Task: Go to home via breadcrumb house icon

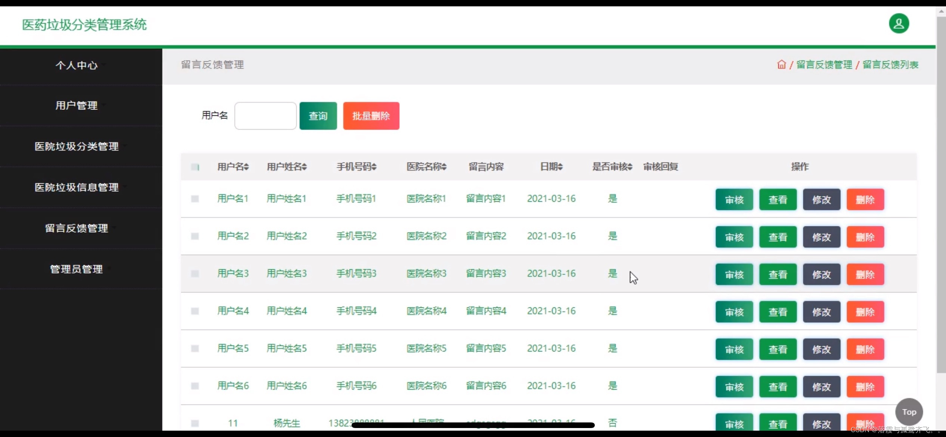Action: pyautogui.click(x=781, y=65)
